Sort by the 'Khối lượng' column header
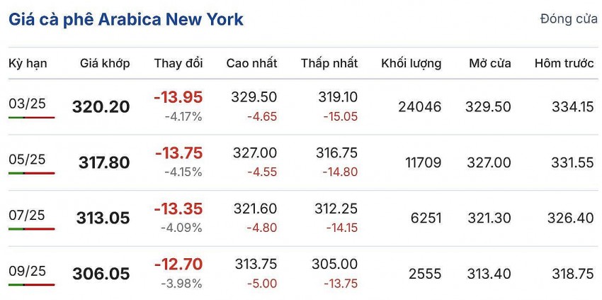Screen dimensions: 602x300 [411, 64]
